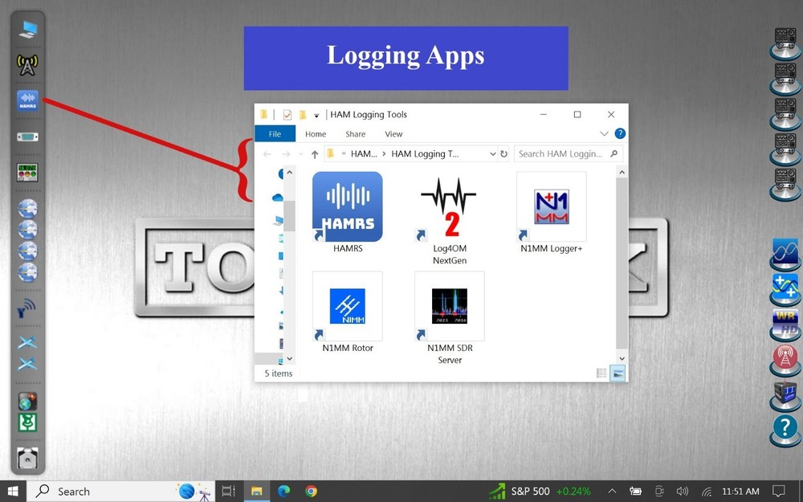
Task: Refresh the HAM Logging Tools folder
Action: pos(504,154)
